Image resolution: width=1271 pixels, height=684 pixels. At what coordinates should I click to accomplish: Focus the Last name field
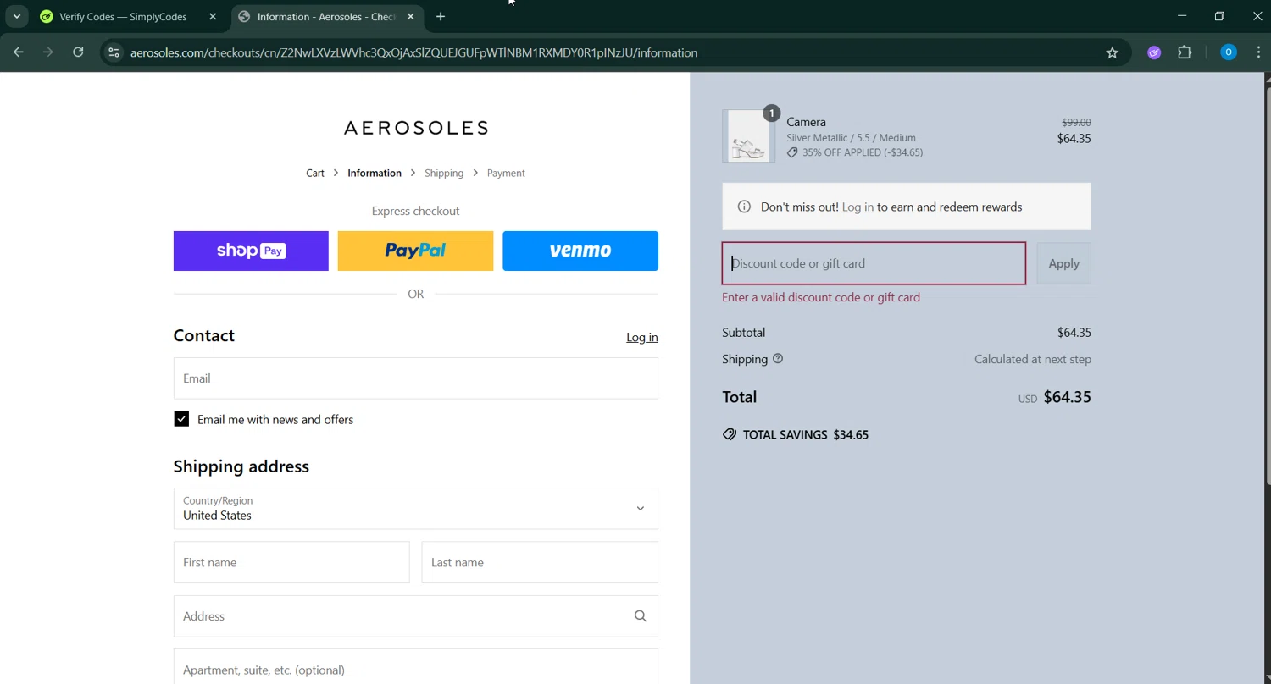click(540, 562)
